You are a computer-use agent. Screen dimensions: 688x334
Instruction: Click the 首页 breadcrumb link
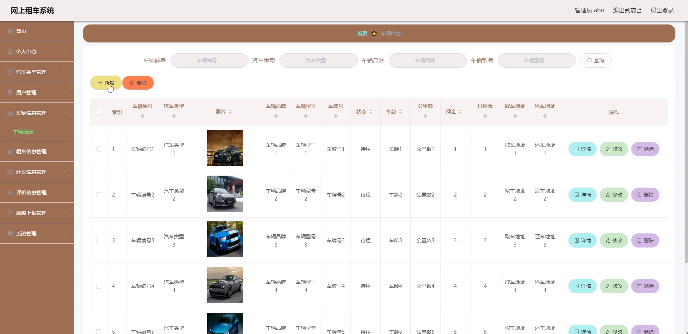[x=362, y=33]
